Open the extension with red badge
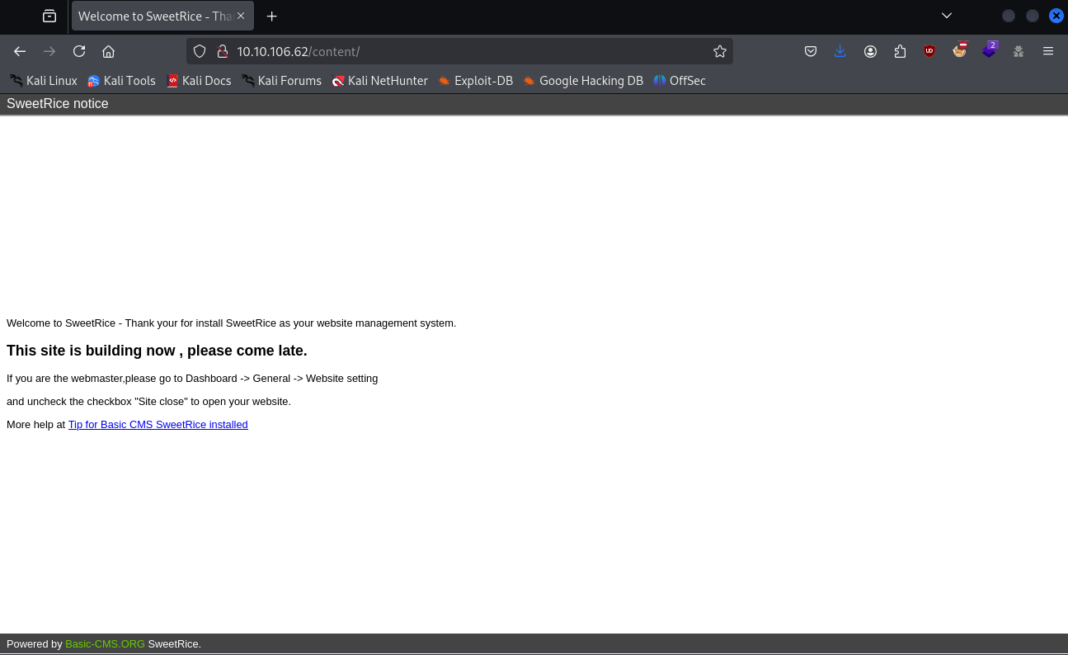The height and width of the screenshot is (655, 1068). pos(959,50)
